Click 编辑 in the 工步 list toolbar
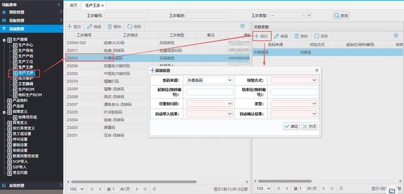404x194 pixels. (x=94, y=26)
